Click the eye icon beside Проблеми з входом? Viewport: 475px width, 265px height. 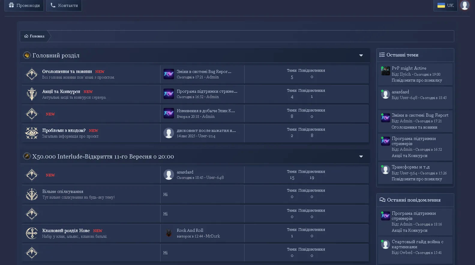(x=32, y=133)
